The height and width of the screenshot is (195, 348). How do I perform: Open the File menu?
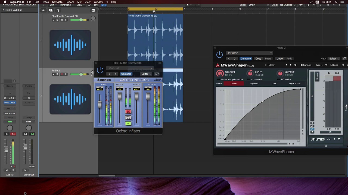point(29,2)
